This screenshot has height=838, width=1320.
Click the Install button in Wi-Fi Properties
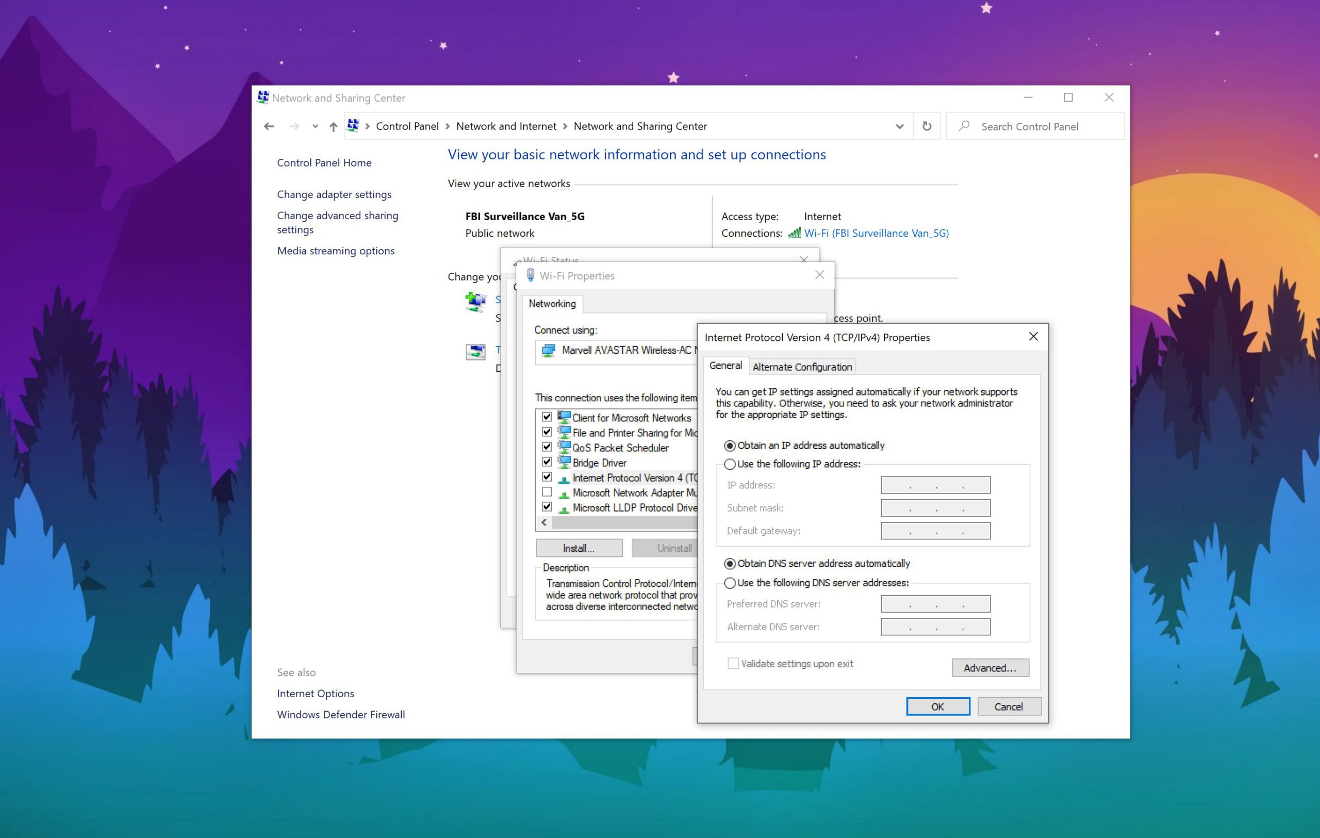(577, 547)
